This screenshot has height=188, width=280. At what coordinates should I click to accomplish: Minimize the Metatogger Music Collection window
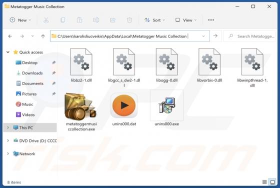coord(237,6)
